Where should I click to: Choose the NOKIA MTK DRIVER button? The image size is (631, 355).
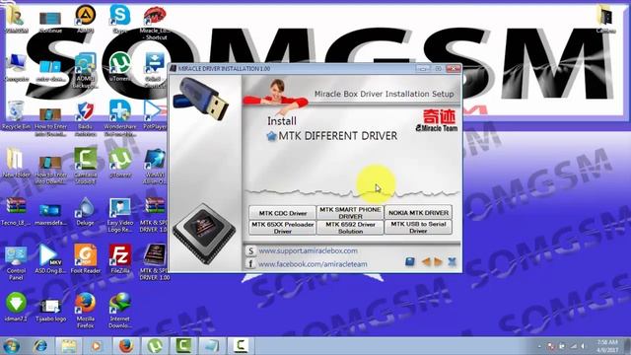[418, 213]
